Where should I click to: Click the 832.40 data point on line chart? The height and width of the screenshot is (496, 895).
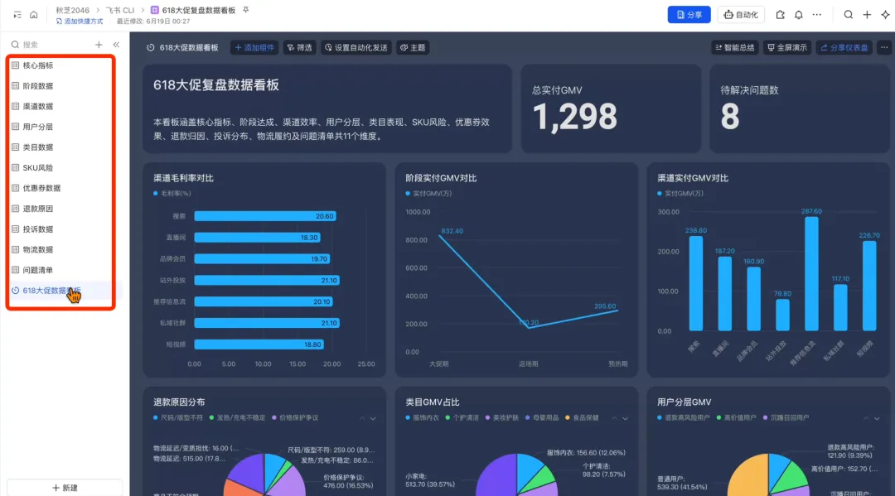point(439,235)
